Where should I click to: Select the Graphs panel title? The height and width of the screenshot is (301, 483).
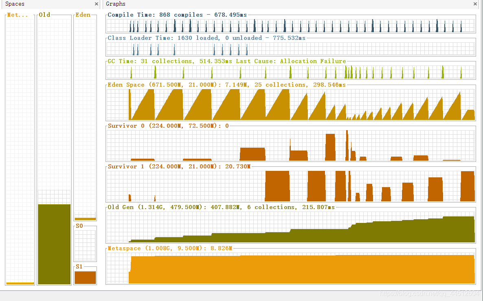click(x=116, y=4)
